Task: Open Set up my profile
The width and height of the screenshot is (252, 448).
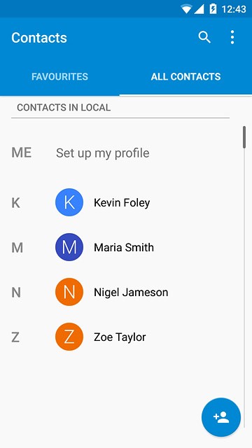Action: (103, 153)
